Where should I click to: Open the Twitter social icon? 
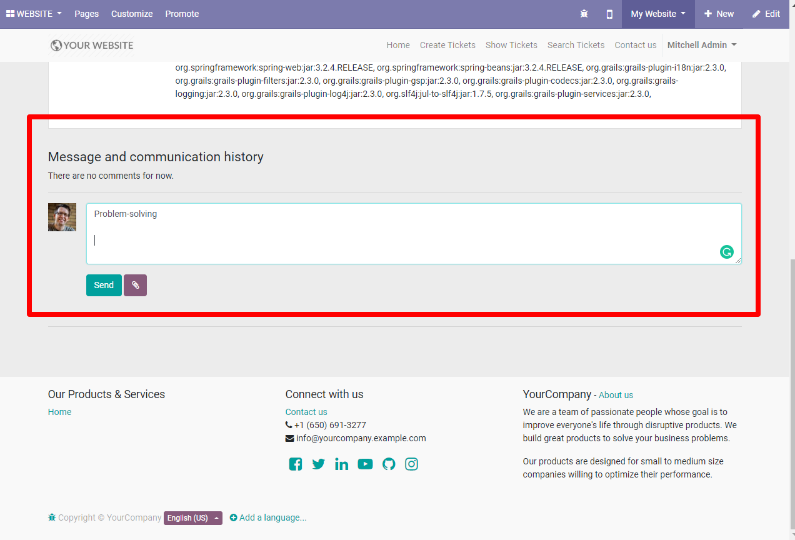coord(319,464)
